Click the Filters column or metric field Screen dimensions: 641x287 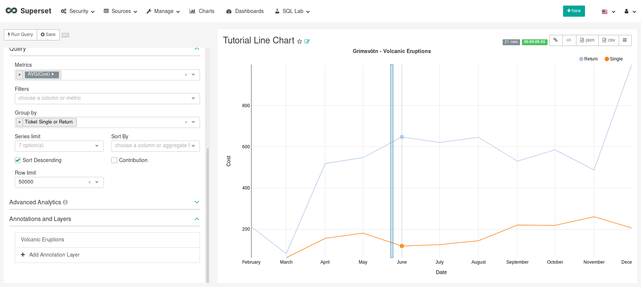pyautogui.click(x=103, y=98)
